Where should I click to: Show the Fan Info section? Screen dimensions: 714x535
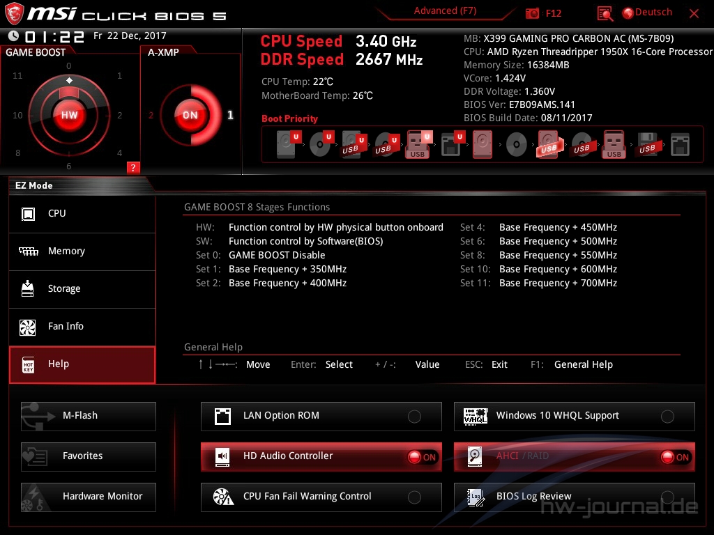[82, 327]
